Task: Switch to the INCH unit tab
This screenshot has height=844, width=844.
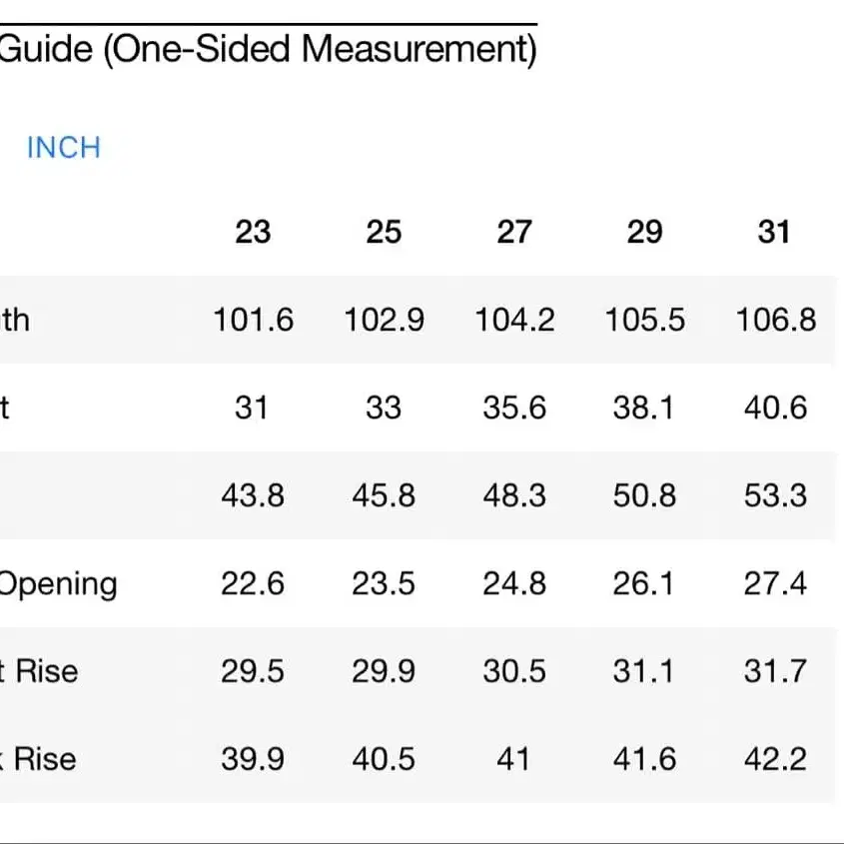Action: pyautogui.click(x=63, y=148)
